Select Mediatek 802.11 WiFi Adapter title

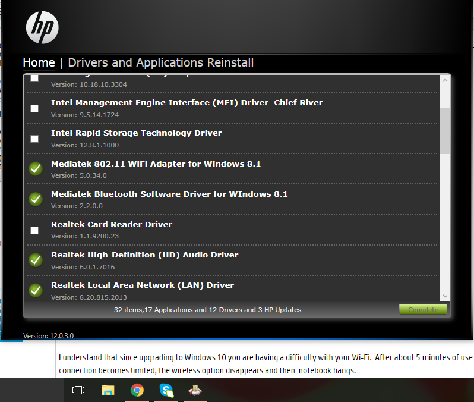pos(156,164)
